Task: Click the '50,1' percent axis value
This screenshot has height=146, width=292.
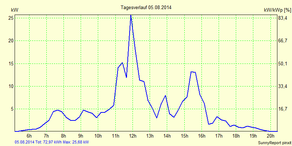Action: tap(283, 64)
